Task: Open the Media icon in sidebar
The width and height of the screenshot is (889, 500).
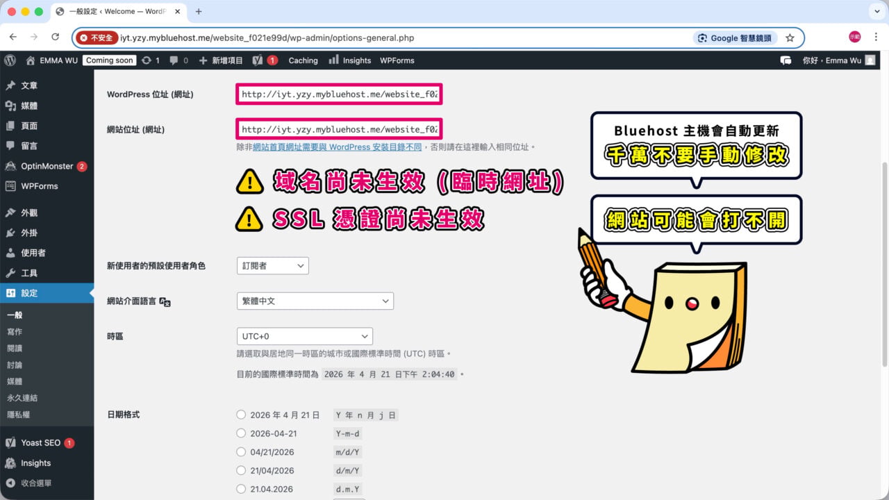Action: 10,106
